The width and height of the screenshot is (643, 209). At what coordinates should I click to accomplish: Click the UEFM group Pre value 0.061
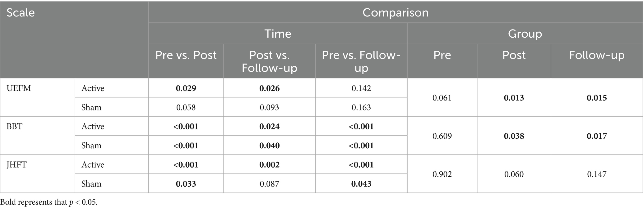pyautogui.click(x=442, y=98)
